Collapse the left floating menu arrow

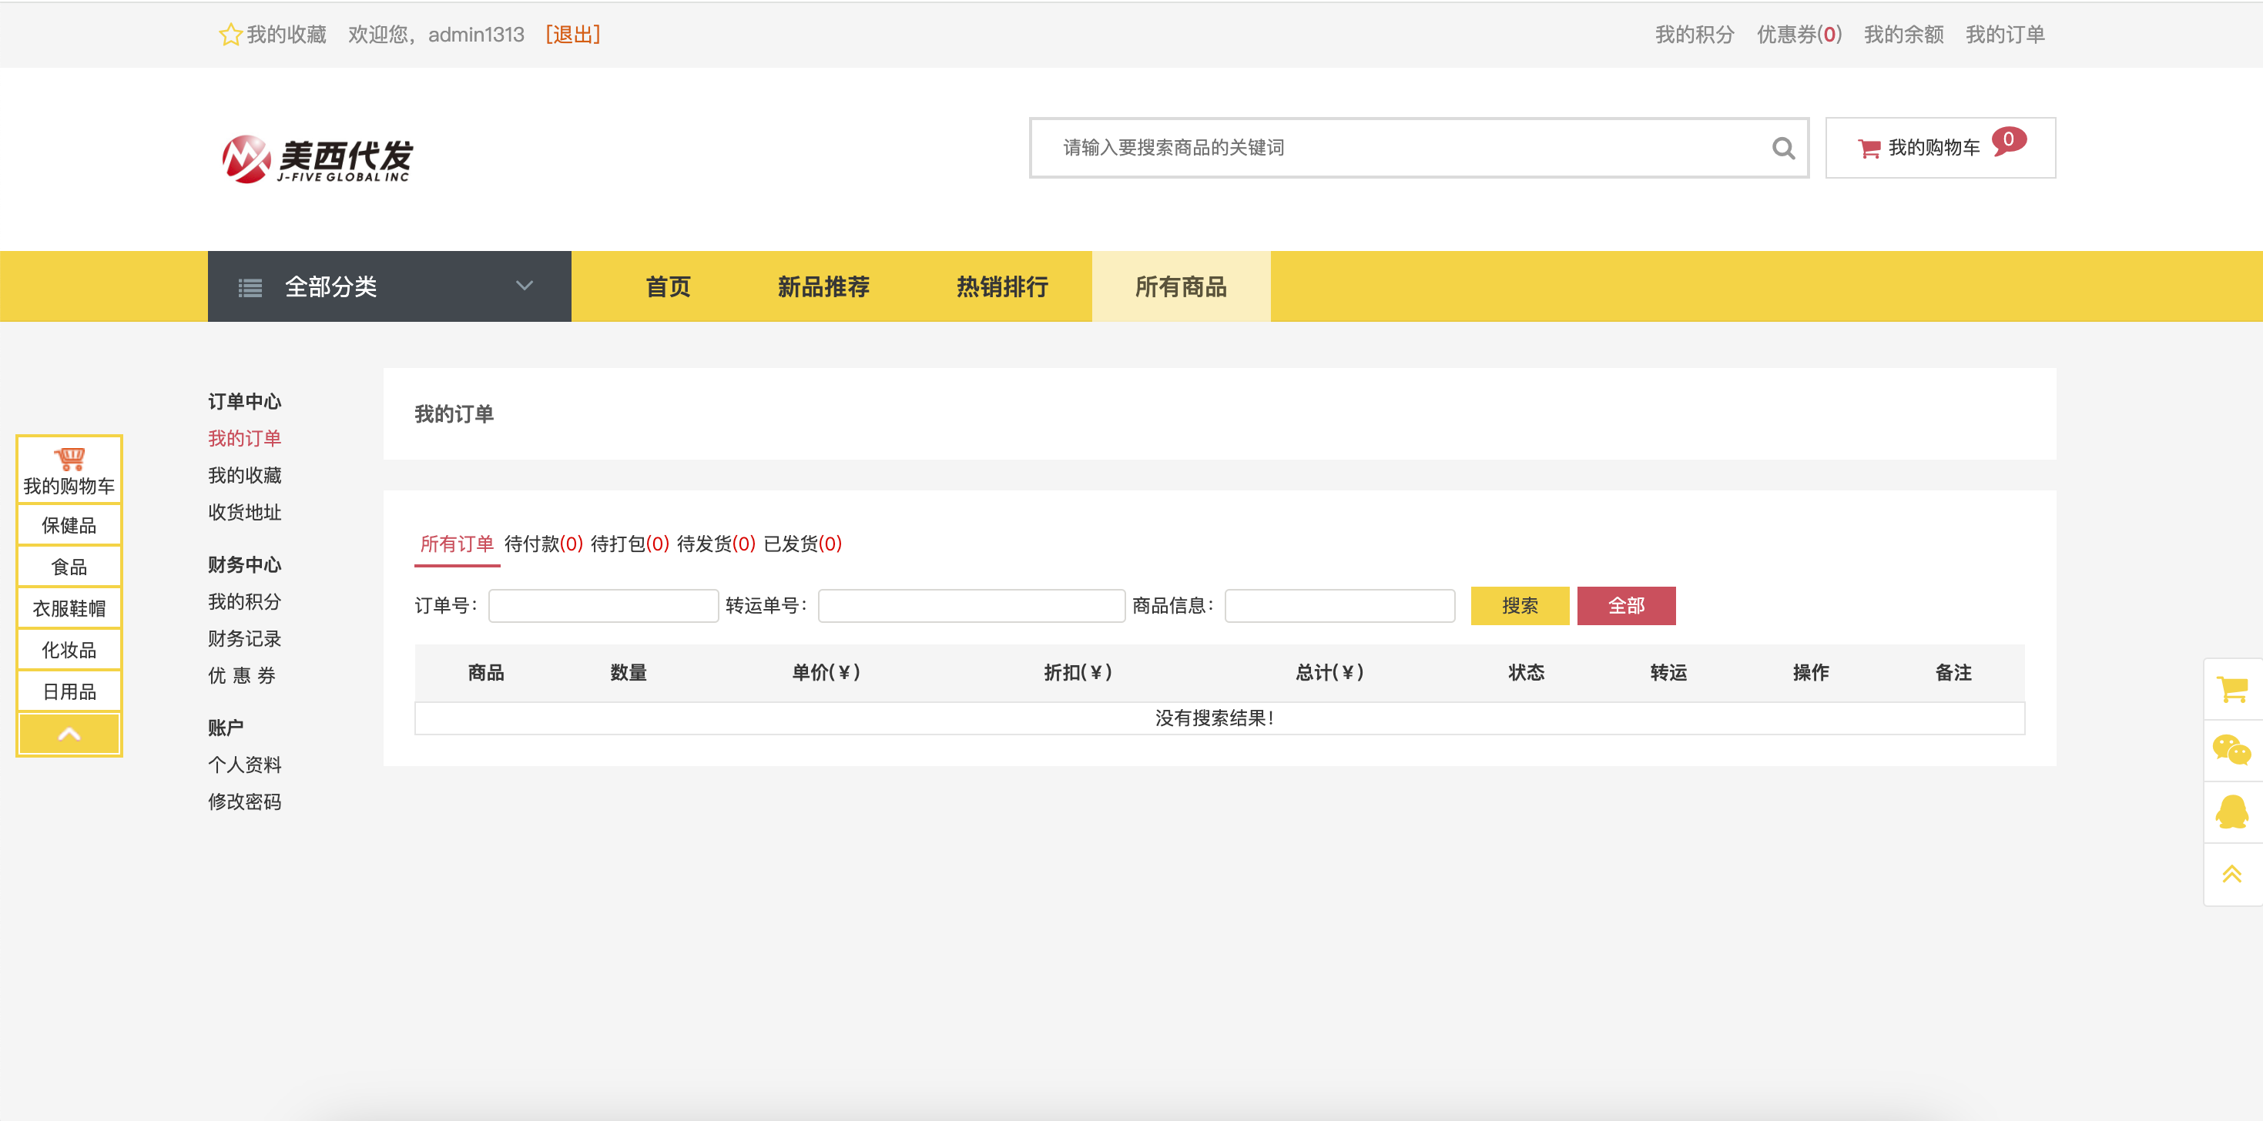coord(69,734)
